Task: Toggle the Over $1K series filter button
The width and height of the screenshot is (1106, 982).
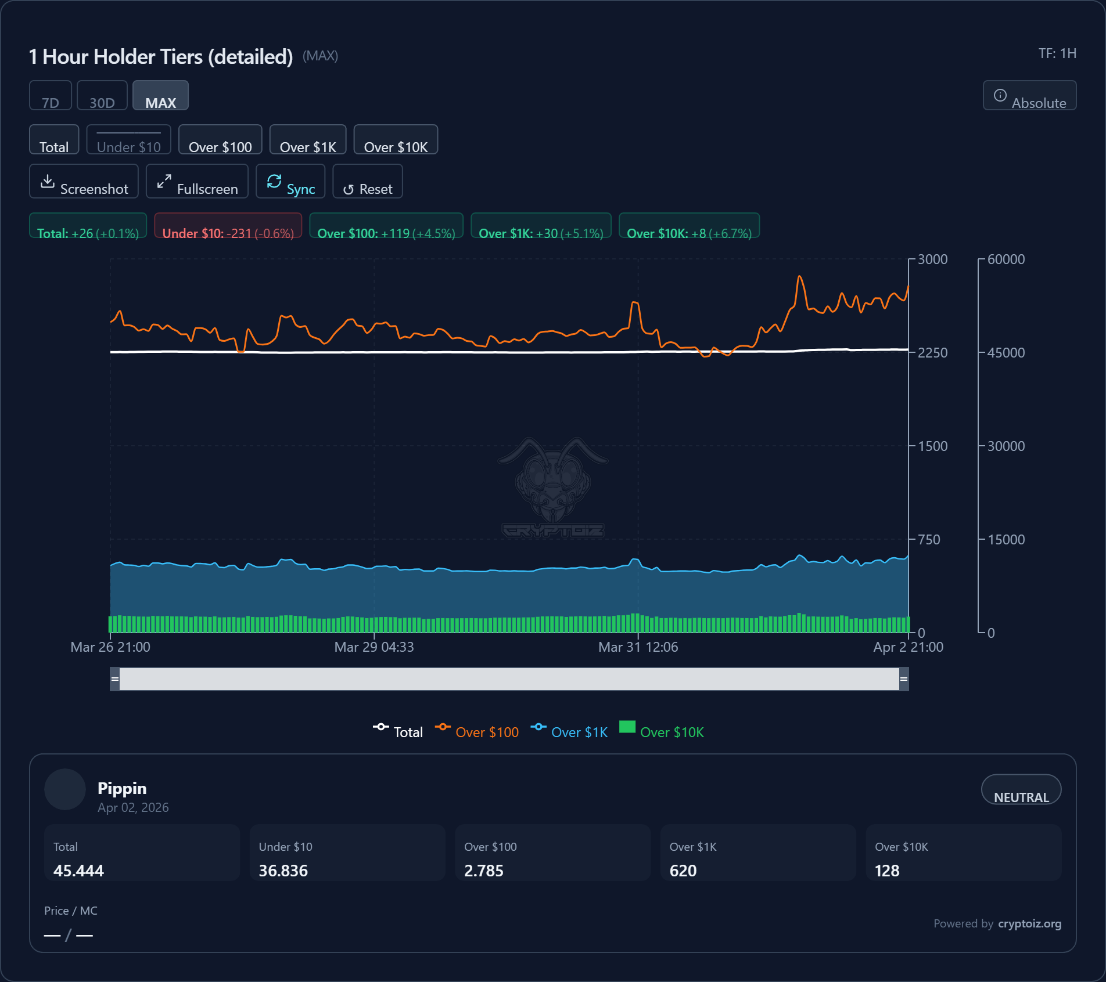Action: [x=308, y=139]
